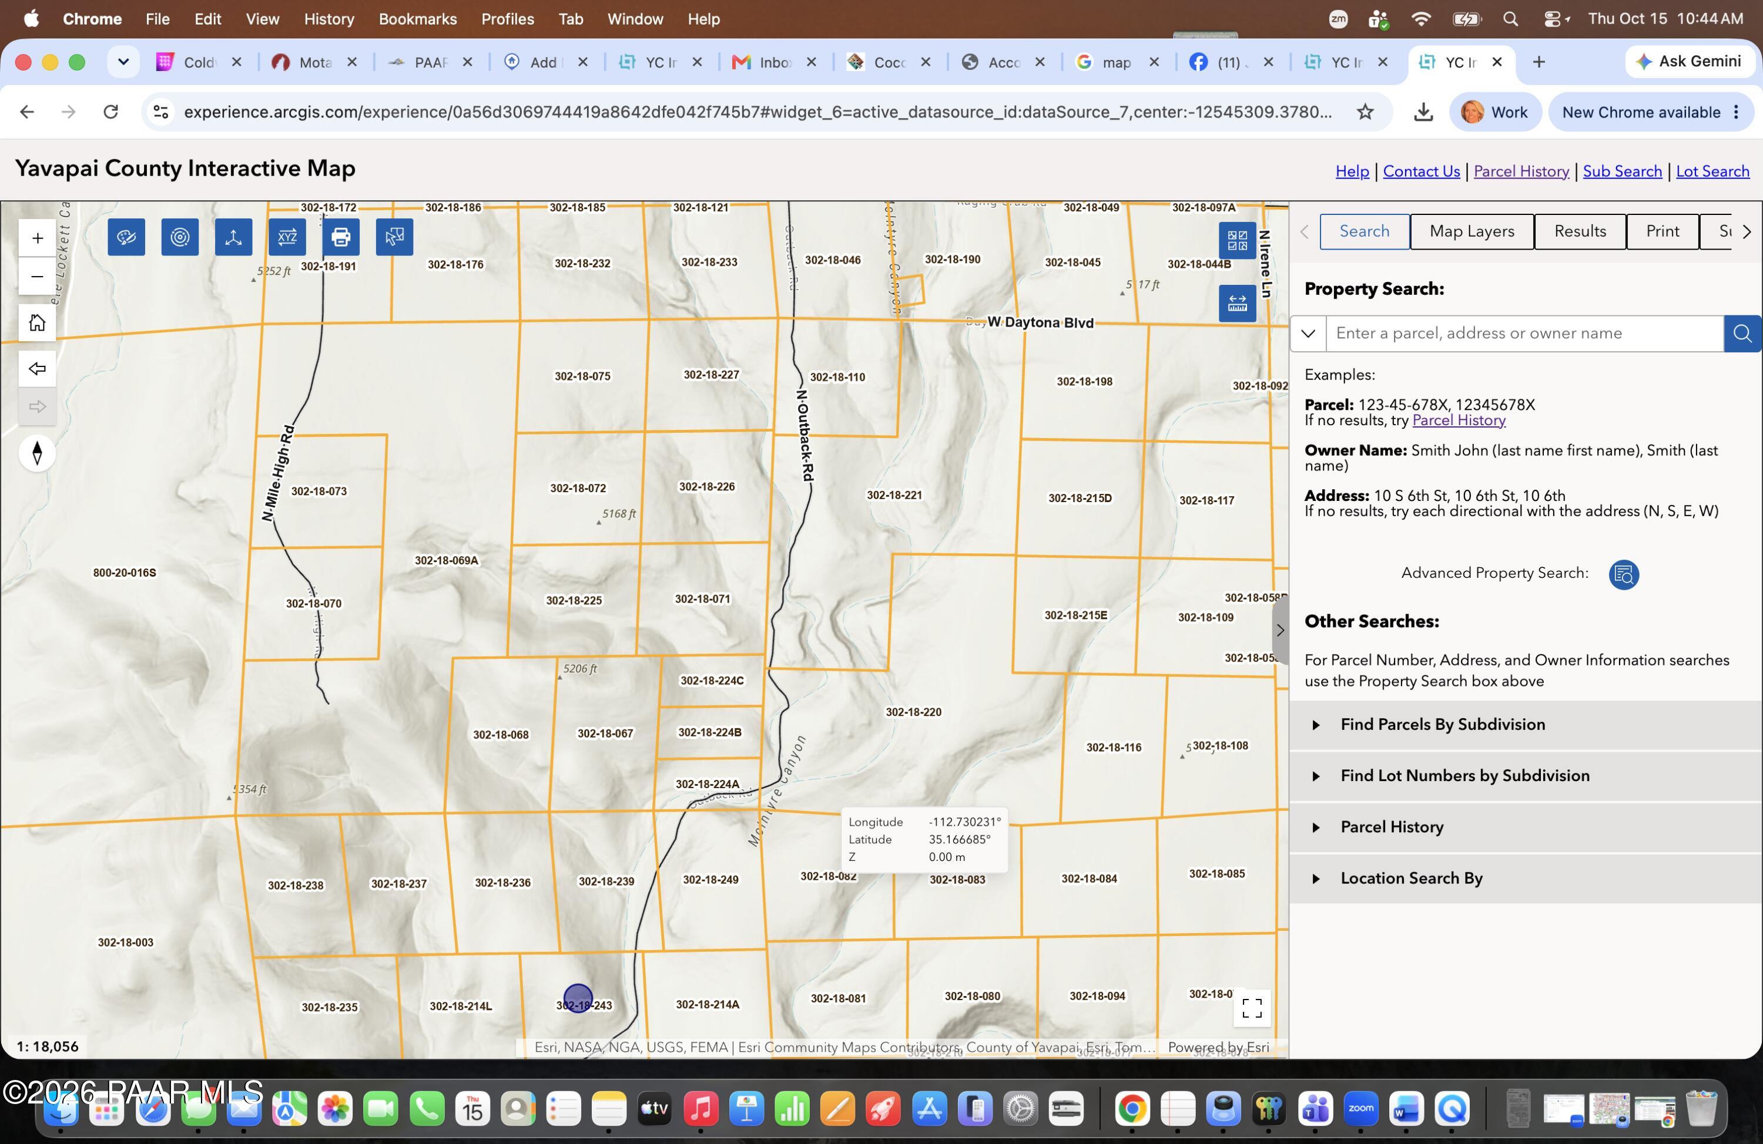
Task: Enter fullscreen map view
Action: 1252,1008
